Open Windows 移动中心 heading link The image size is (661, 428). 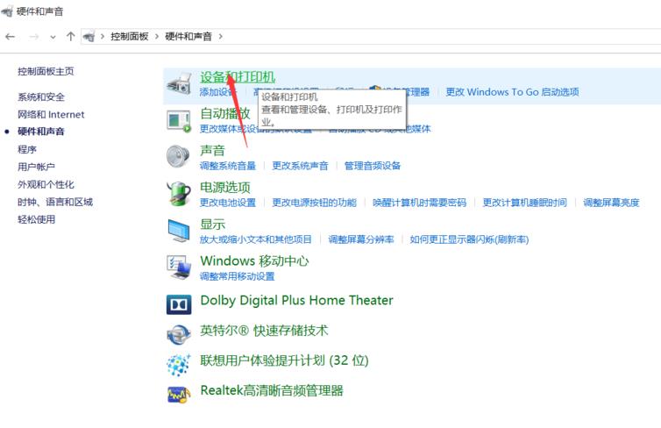tap(254, 260)
